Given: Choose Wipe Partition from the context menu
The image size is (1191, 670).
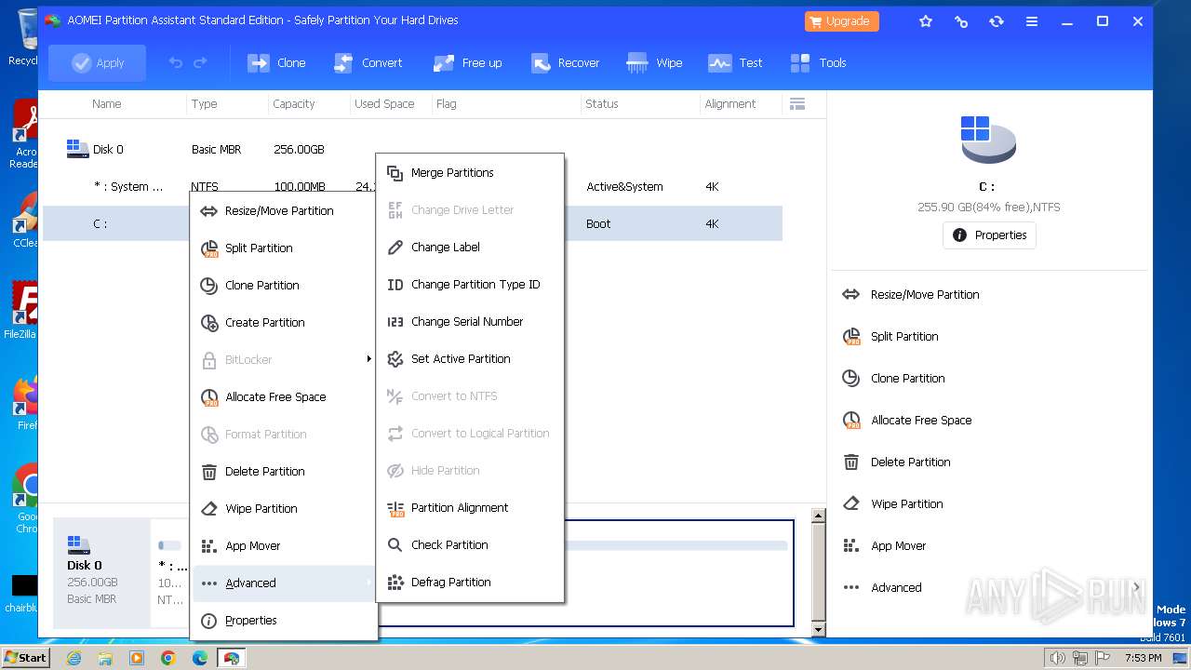Looking at the screenshot, I should coord(284,509).
